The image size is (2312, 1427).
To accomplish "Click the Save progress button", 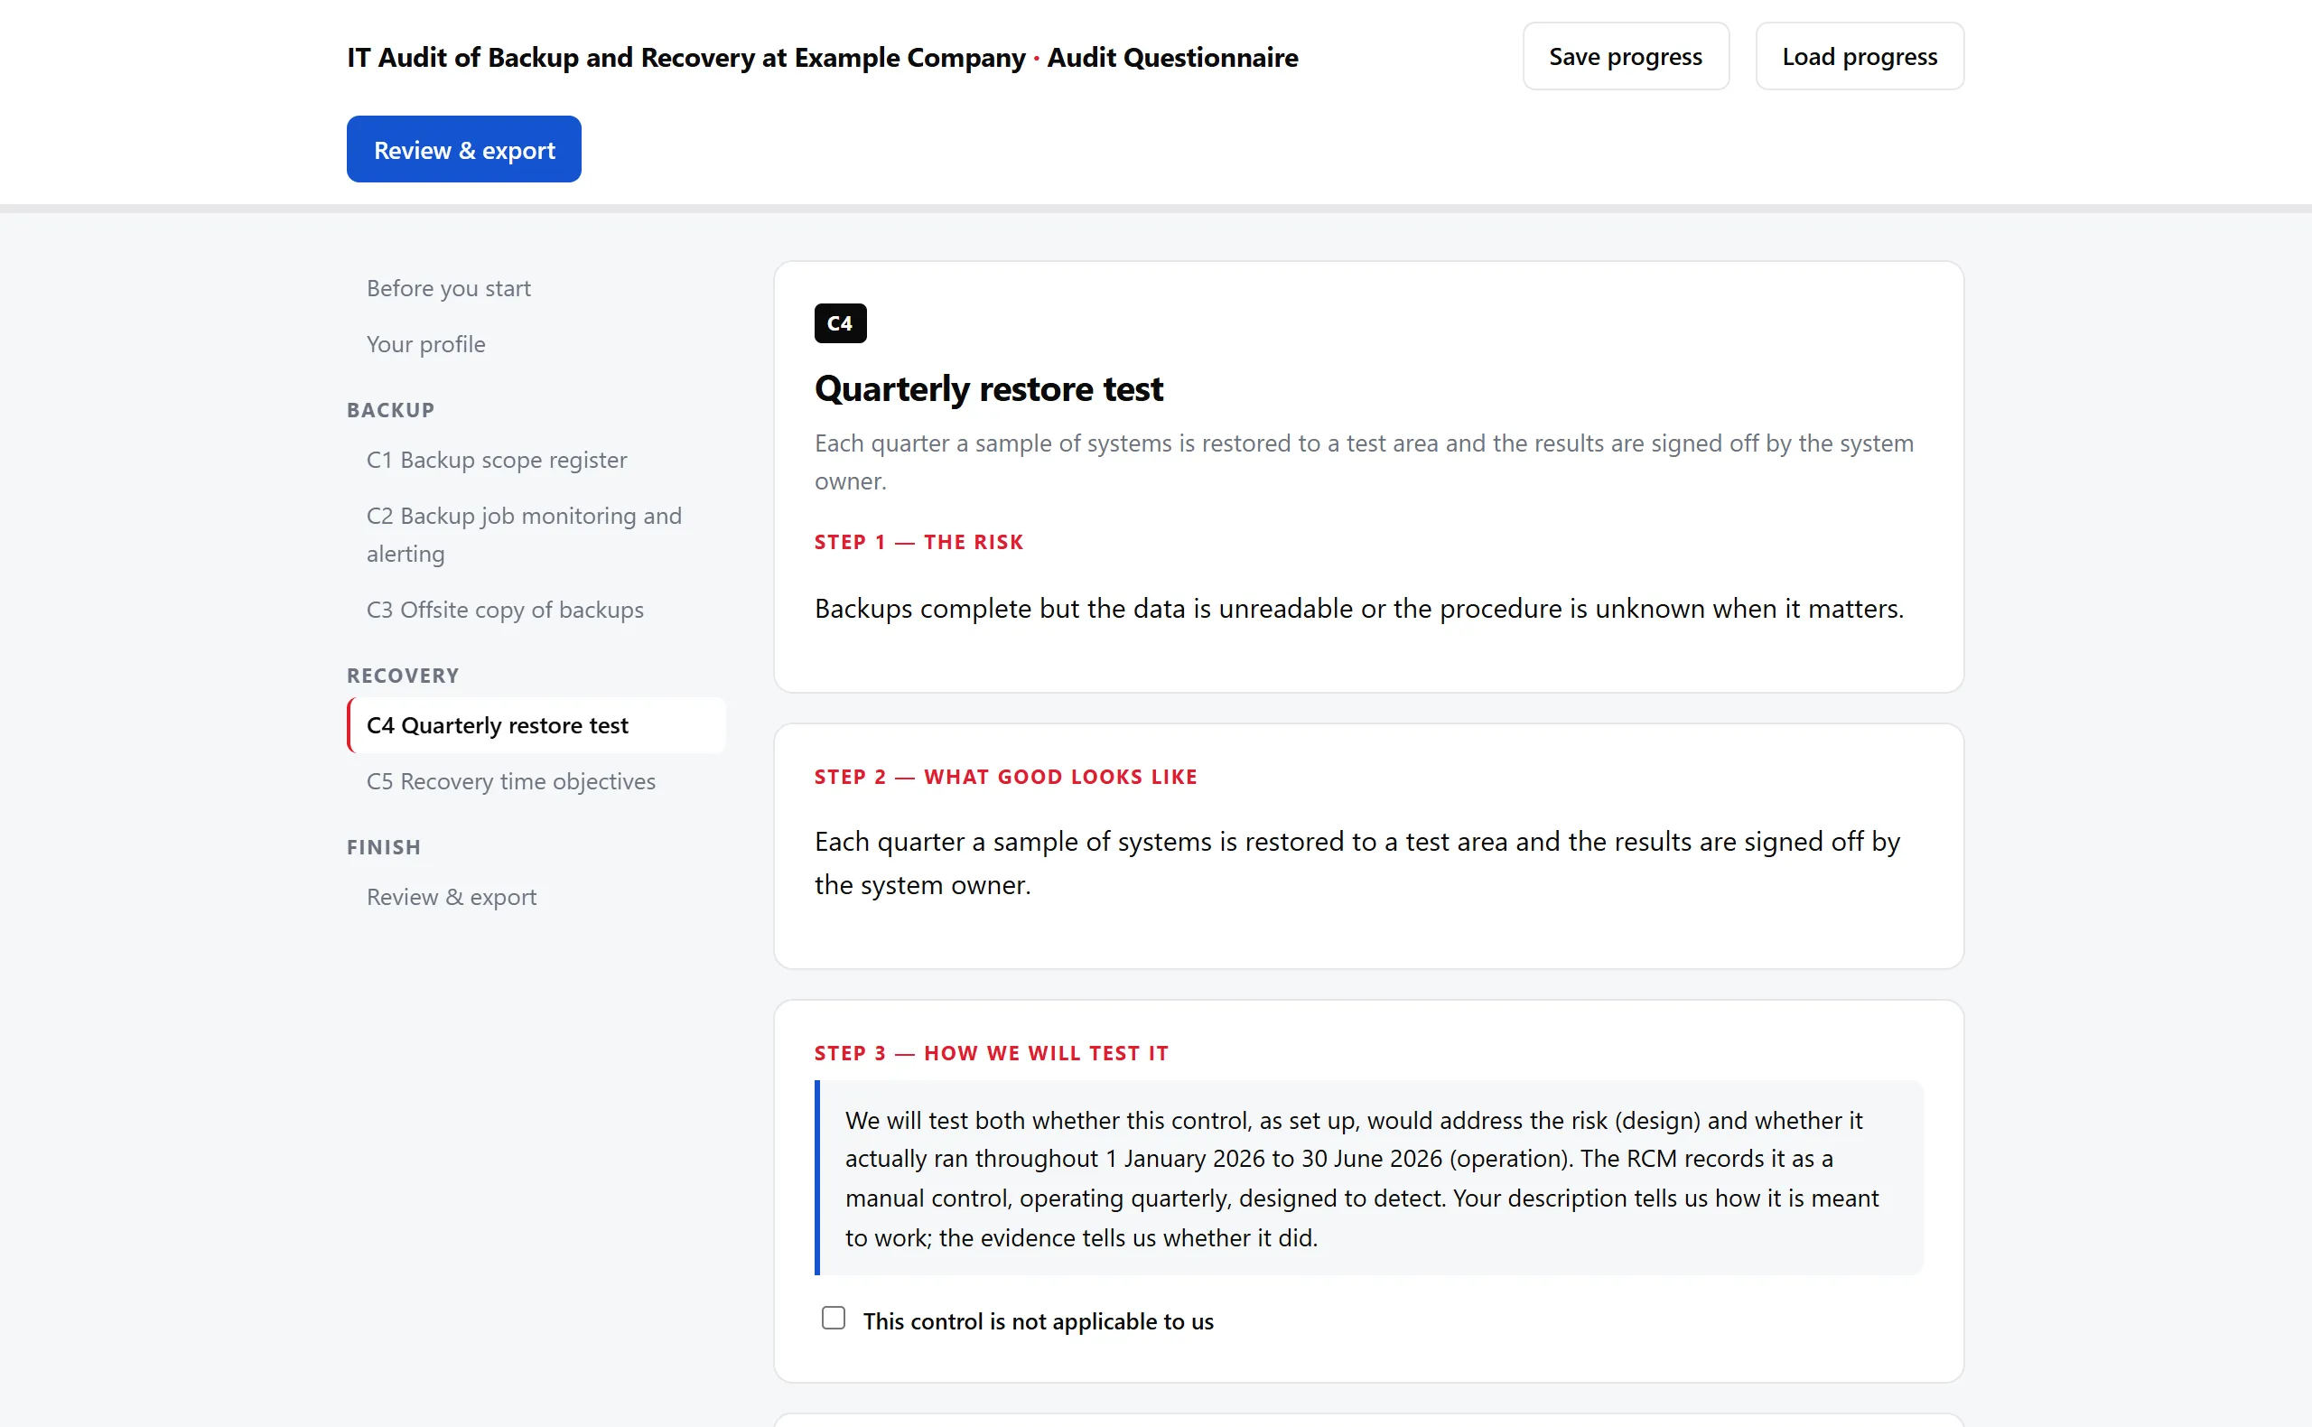I will pyautogui.click(x=1625, y=57).
